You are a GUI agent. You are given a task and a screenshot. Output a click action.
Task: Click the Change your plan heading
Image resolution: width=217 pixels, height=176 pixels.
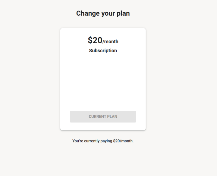pos(103,14)
